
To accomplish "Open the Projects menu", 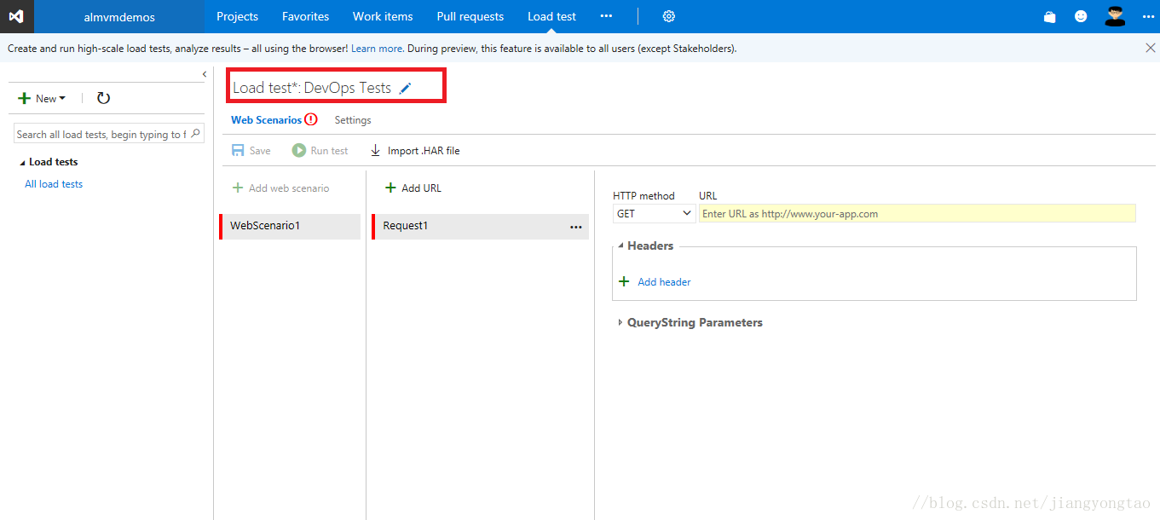I will coord(237,16).
